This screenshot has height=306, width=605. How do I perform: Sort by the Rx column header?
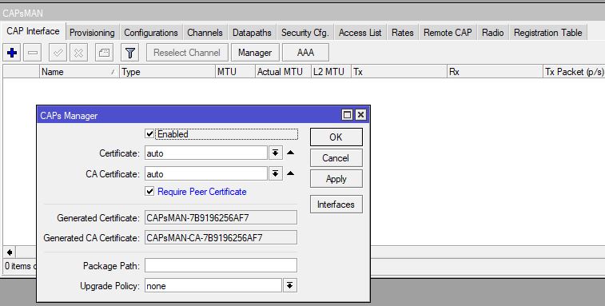coord(495,72)
